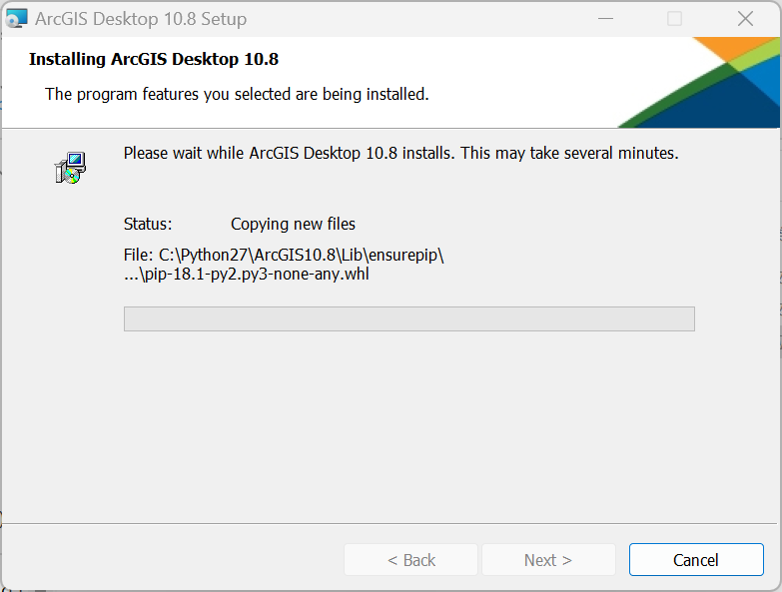Click the greyed-out maximize window button
This screenshot has width=782, height=592.
coord(674,19)
